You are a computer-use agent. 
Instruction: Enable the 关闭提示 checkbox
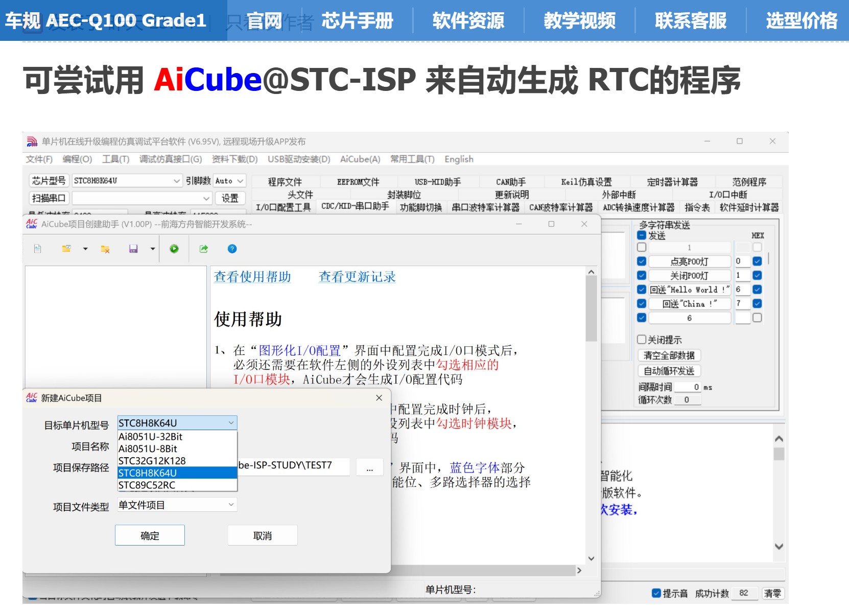click(642, 340)
